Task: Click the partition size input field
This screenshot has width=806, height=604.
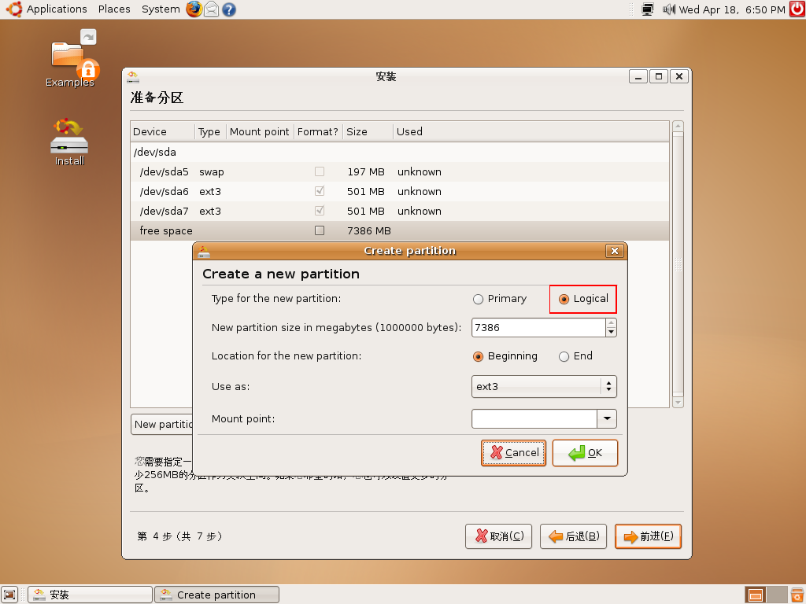Action: tap(538, 328)
